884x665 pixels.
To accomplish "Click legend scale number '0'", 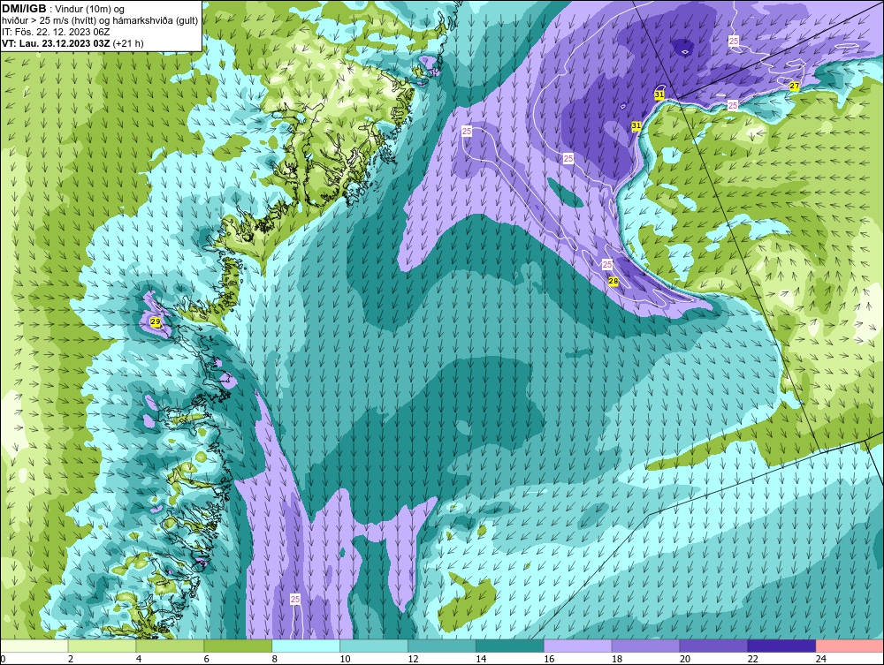I will click(4, 659).
